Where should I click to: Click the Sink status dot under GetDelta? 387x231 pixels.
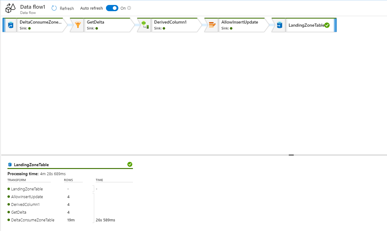click(97, 28)
